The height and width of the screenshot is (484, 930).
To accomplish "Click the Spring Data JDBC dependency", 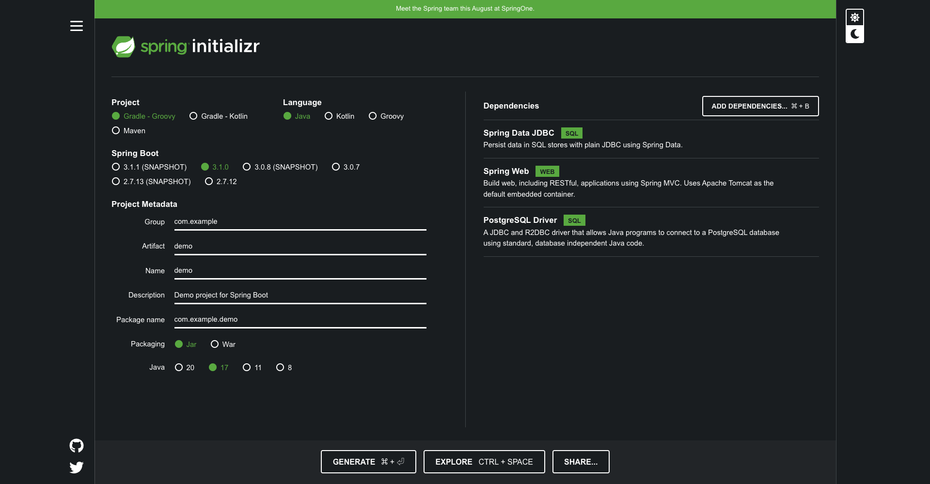I will click(651, 139).
